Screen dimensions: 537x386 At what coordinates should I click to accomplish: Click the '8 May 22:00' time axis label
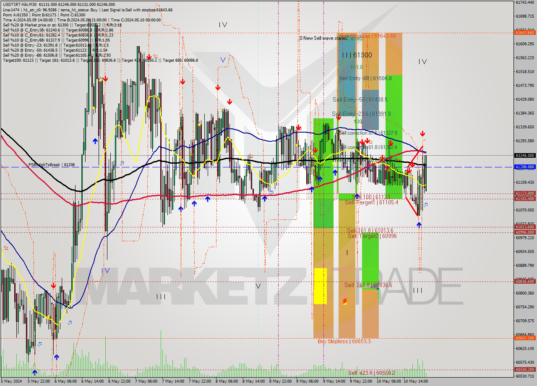click(x=280, y=381)
